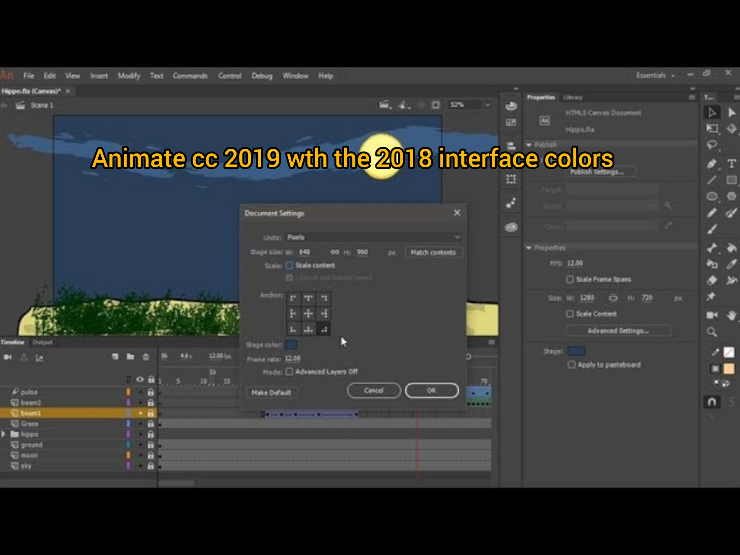
Task: Enable the Scale content checkbox
Action: tap(289, 265)
